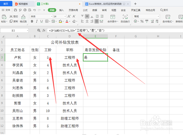Switch to 审阅 ribbon tab
This screenshot has height=135, width=183.
(104, 10)
